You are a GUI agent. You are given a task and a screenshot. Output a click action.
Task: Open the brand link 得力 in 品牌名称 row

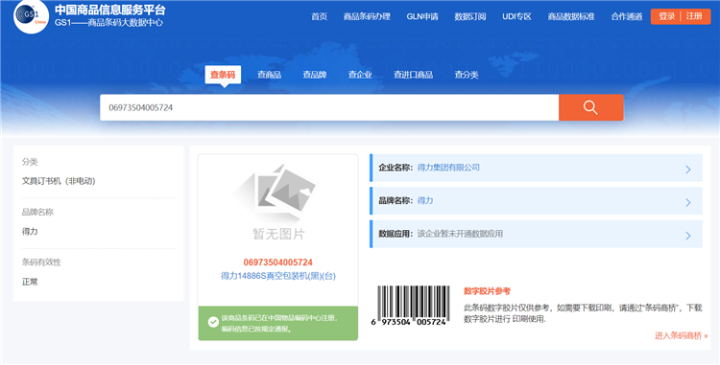click(x=425, y=200)
